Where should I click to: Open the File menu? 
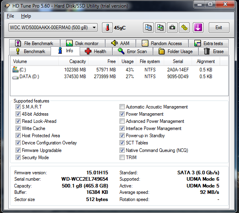click(x=10, y=16)
